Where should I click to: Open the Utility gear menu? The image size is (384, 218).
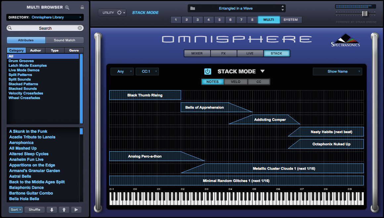[120, 13]
